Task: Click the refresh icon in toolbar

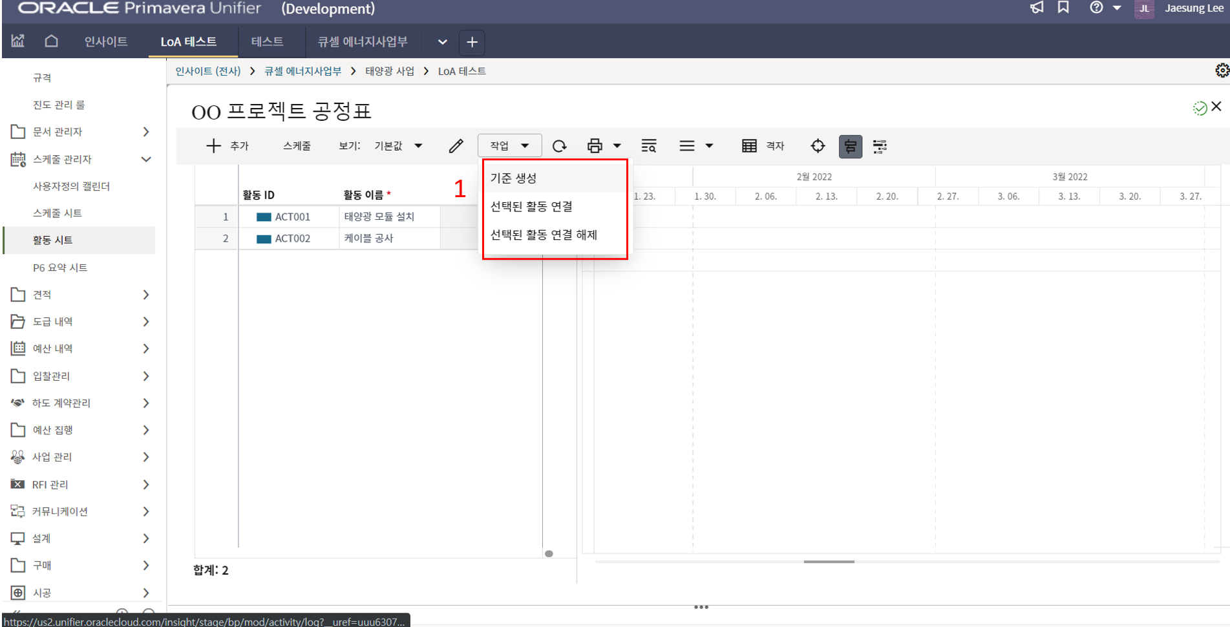Action: pos(559,146)
